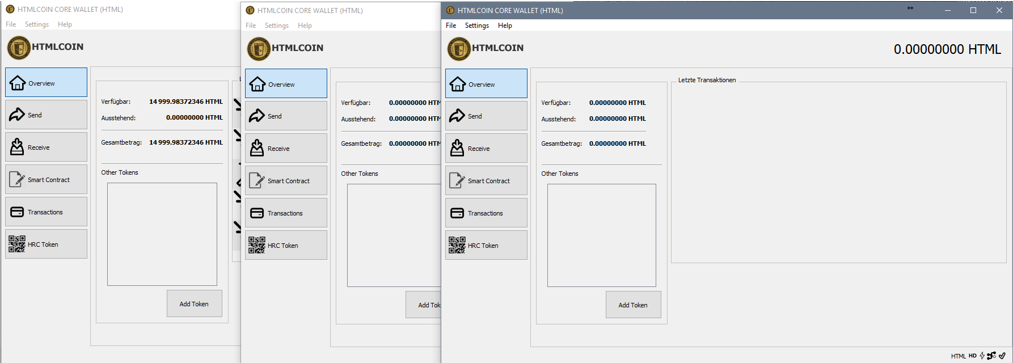Open HRC Token QR icon in front window
Screen dimensions: 1013x363
(x=457, y=245)
